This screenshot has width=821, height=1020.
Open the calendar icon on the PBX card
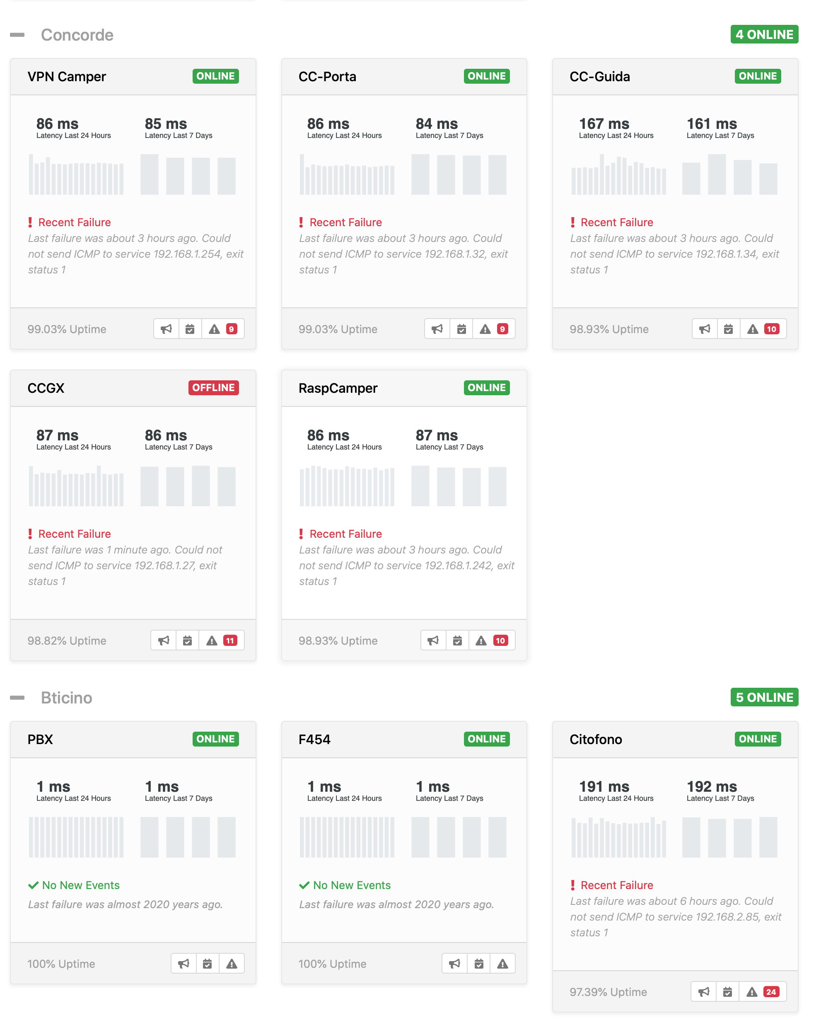pyautogui.click(x=208, y=963)
